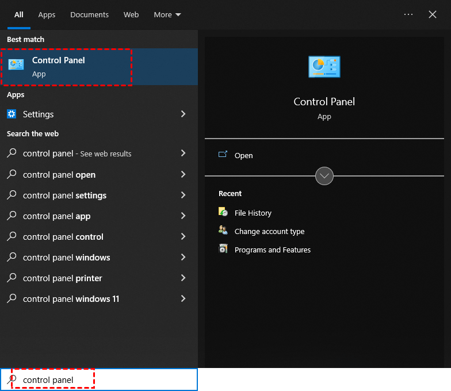Switch to the Documents tab

(x=90, y=15)
